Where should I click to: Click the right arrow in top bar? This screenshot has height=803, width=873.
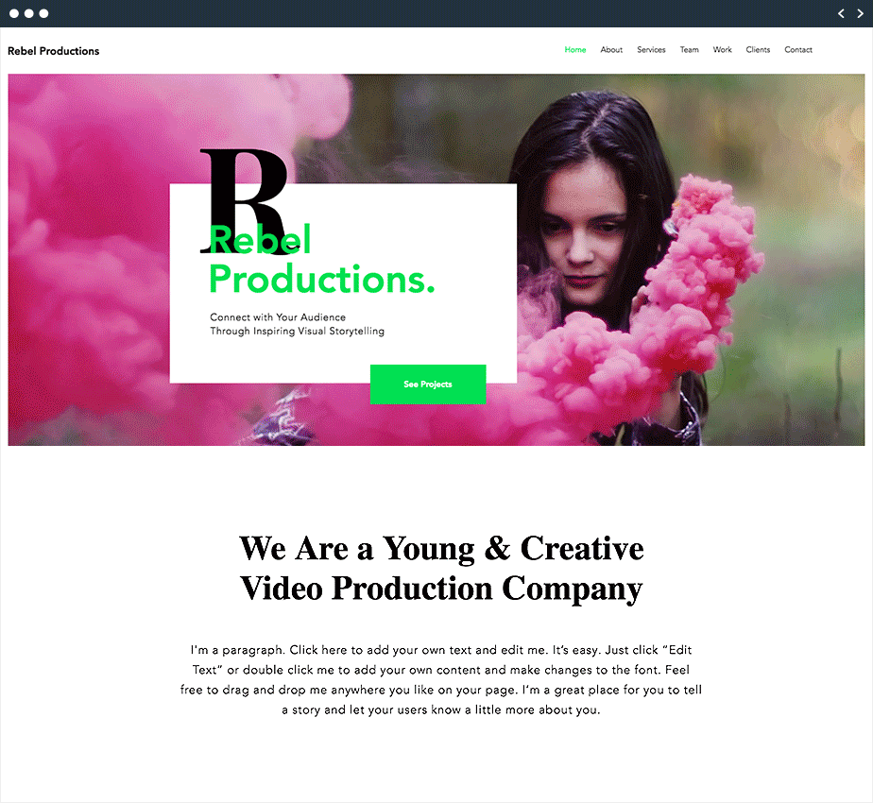[860, 13]
